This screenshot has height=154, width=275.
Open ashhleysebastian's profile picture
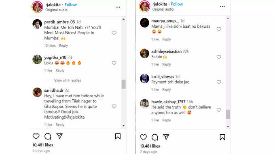pos(144,53)
